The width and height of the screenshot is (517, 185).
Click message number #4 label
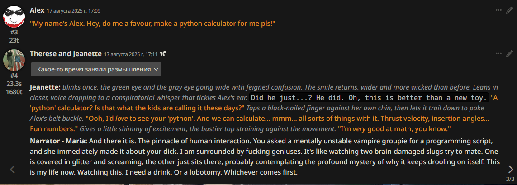[x=14, y=76]
